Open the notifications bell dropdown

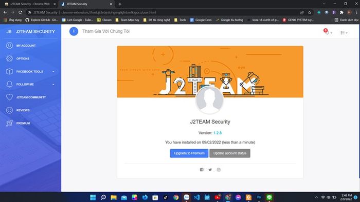[328, 32]
